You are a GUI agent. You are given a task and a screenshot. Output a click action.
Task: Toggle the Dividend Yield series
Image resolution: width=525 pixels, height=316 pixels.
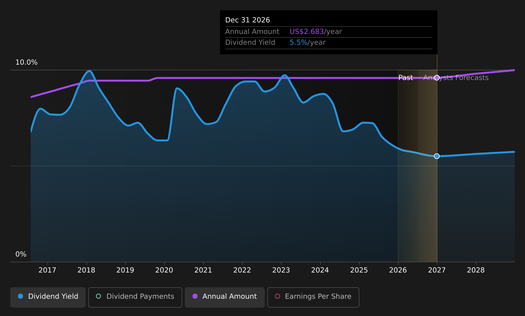(48, 297)
